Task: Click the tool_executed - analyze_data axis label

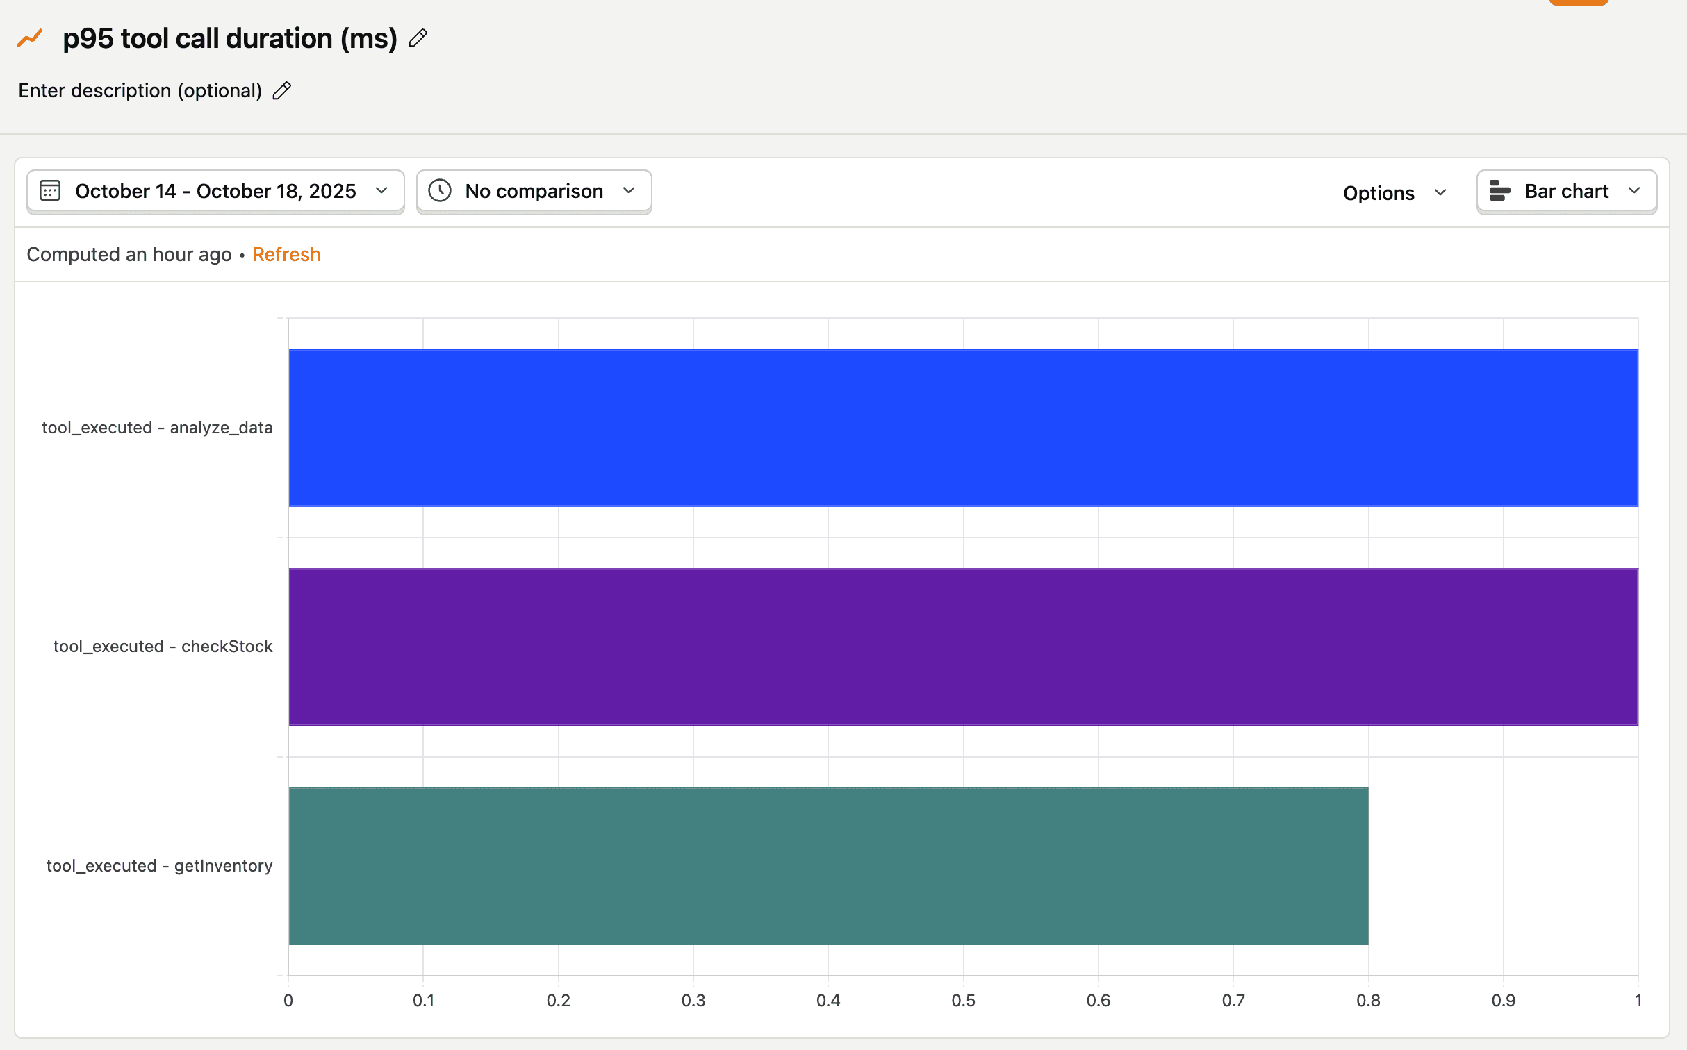Action: coord(157,428)
